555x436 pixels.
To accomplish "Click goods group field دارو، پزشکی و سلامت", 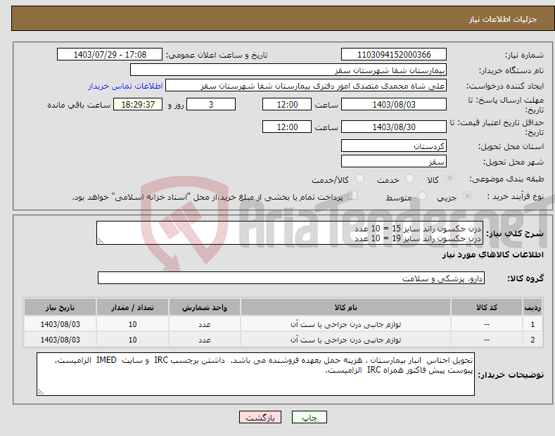I will (x=291, y=278).
